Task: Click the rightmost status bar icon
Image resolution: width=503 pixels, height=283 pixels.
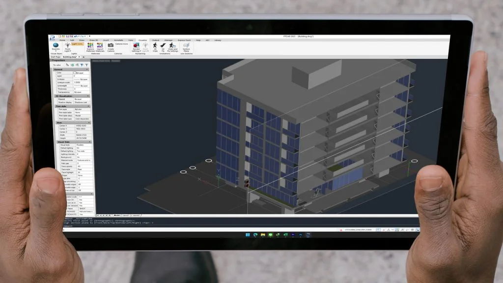Action: point(418,230)
